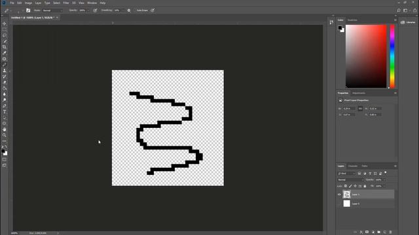Screen dimensions: 419x235
Task: Open the layer blend mode Normal dropdown
Action: pos(350,180)
